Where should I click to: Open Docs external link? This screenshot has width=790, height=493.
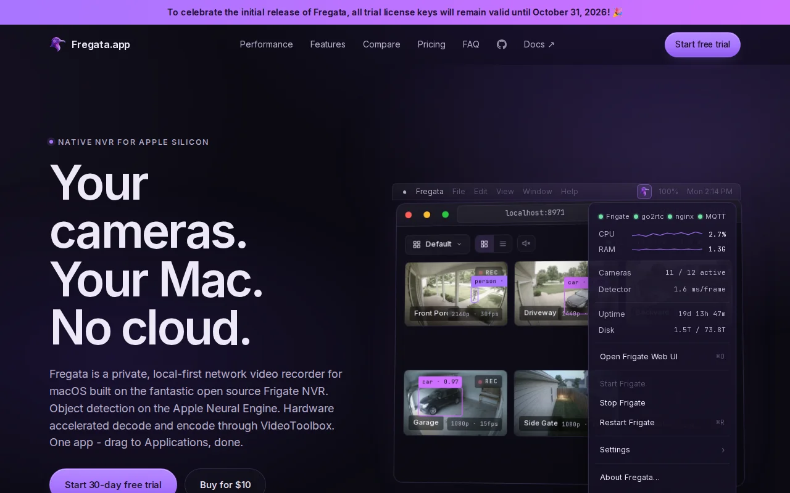[539, 44]
